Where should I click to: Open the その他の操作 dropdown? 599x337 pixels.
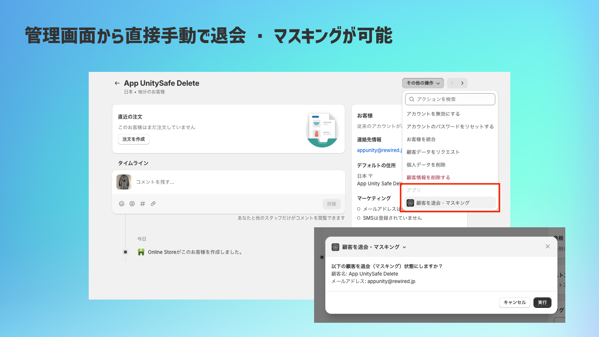pos(423,83)
